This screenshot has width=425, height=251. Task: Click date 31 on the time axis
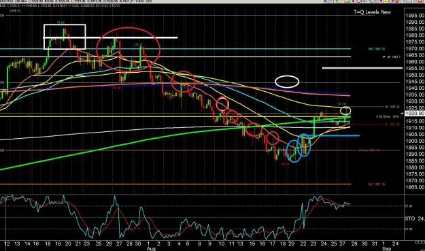point(375,244)
